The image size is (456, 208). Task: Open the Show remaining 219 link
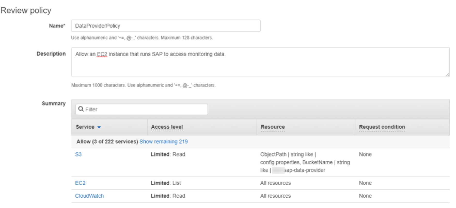tap(163, 142)
